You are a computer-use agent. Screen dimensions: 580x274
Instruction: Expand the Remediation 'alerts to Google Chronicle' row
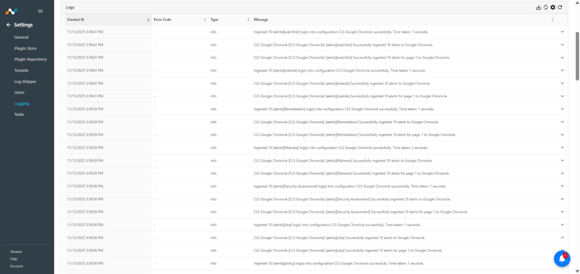(x=562, y=121)
